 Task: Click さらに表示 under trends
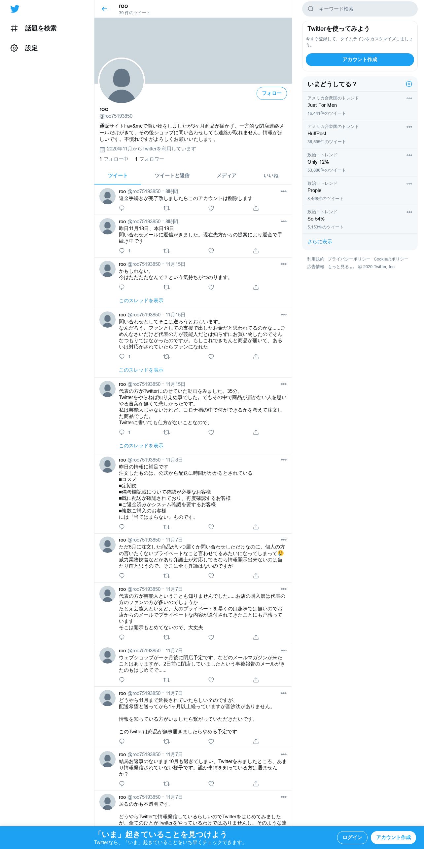pos(320,242)
